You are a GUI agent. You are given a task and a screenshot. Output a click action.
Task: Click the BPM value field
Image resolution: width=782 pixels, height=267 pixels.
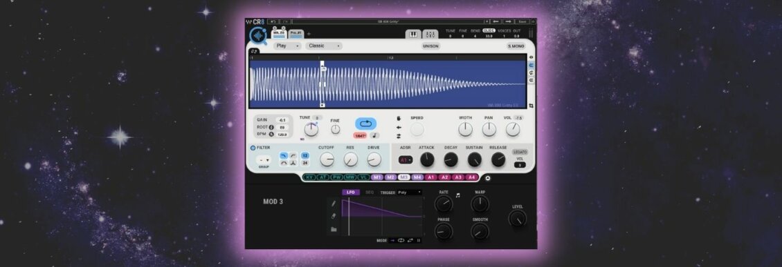(282, 135)
